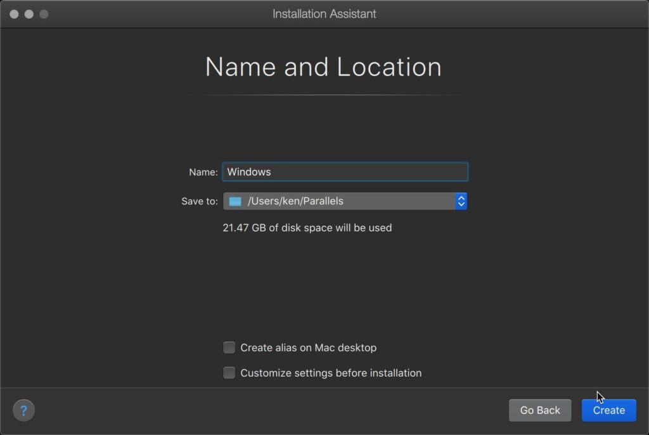Tick Customize settings before installation checkbox
Image resolution: width=649 pixels, height=435 pixels.
tap(229, 373)
